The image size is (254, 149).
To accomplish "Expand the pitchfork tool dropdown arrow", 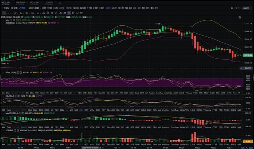I will (x=18, y=13).
